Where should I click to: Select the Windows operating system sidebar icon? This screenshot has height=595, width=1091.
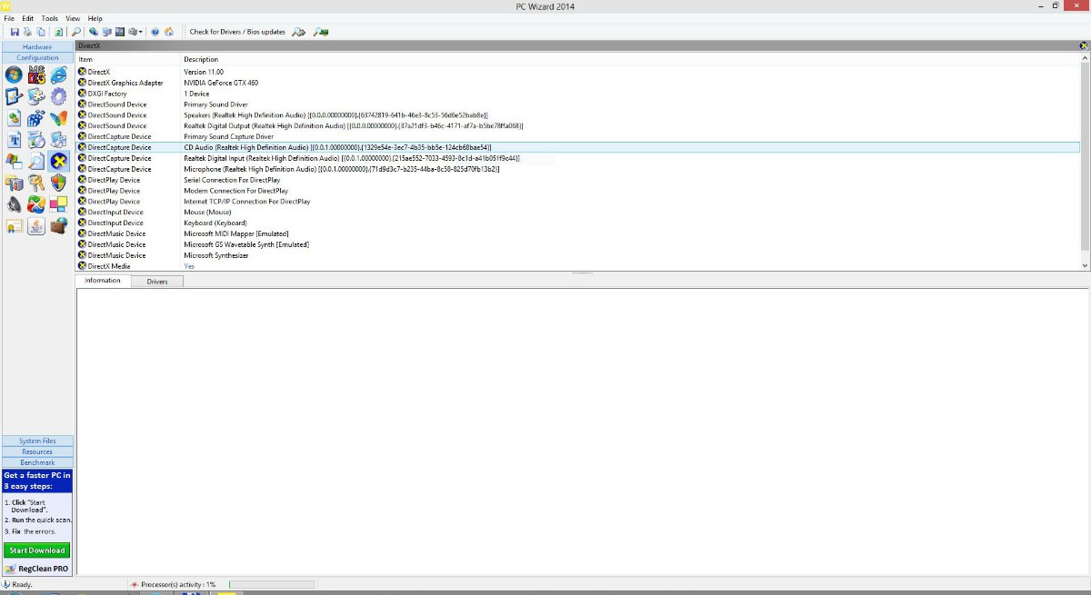[x=14, y=74]
